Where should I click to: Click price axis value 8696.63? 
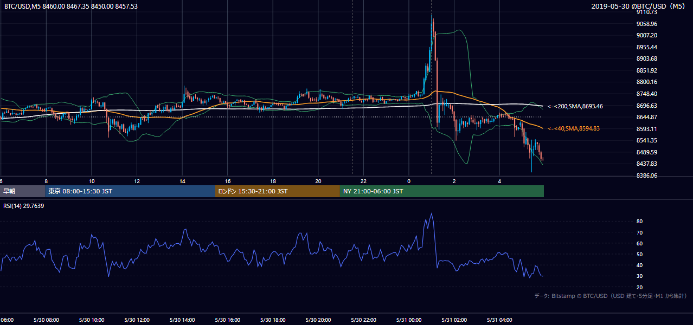coord(646,106)
